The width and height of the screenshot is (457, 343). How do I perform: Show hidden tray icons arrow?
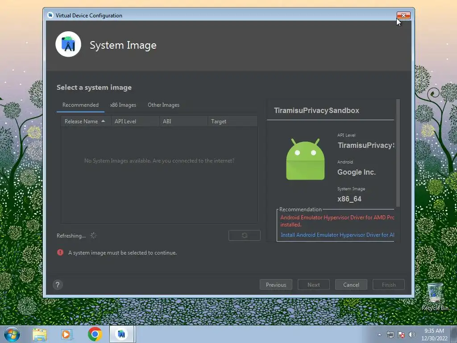point(379,335)
